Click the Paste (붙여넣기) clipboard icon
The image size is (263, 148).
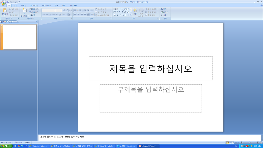pyautogui.click(x=4, y=11)
